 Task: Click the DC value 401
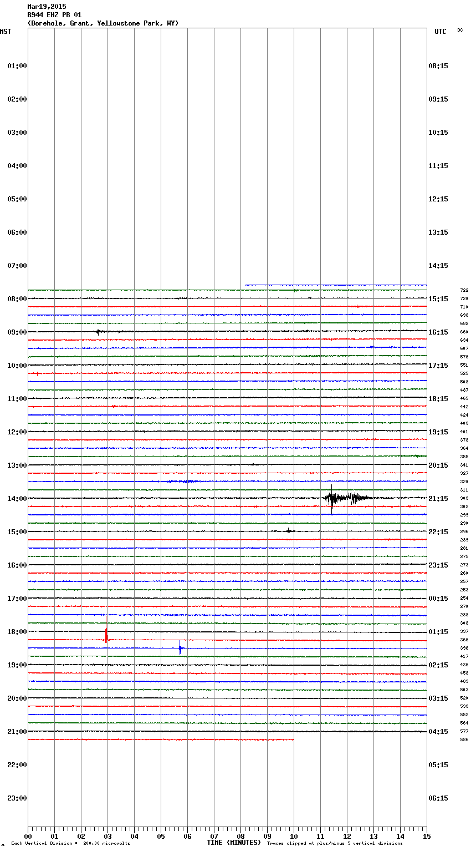[464, 432]
